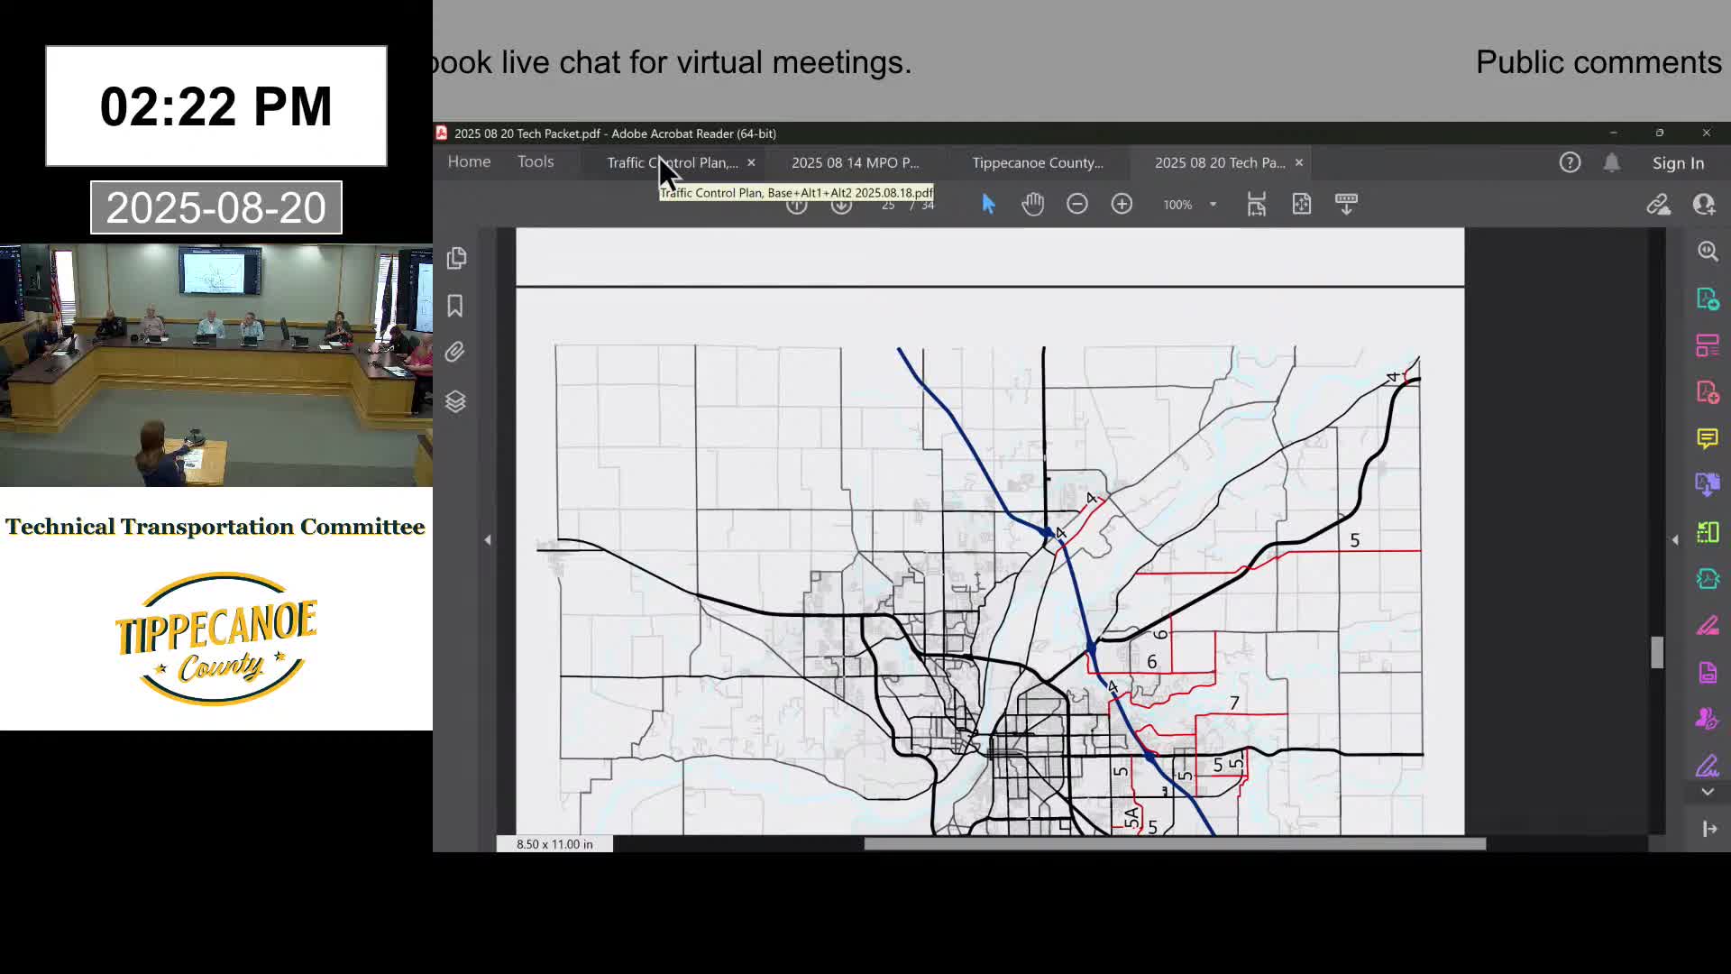Close the Traffic Control Plan tab
Image resolution: width=1731 pixels, height=974 pixels.
[x=751, y=163]
